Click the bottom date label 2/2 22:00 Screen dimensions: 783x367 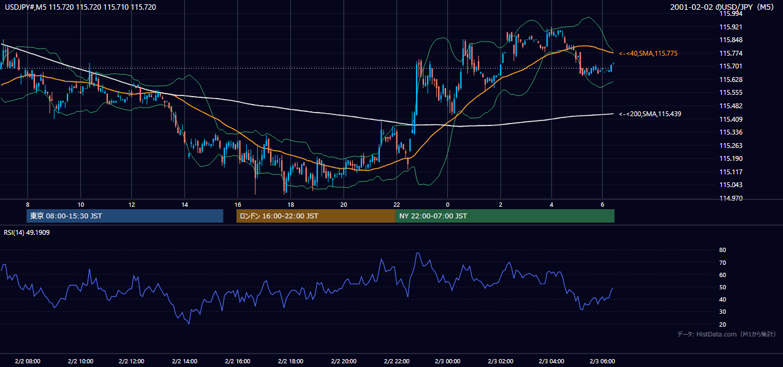tap(397, 361)
